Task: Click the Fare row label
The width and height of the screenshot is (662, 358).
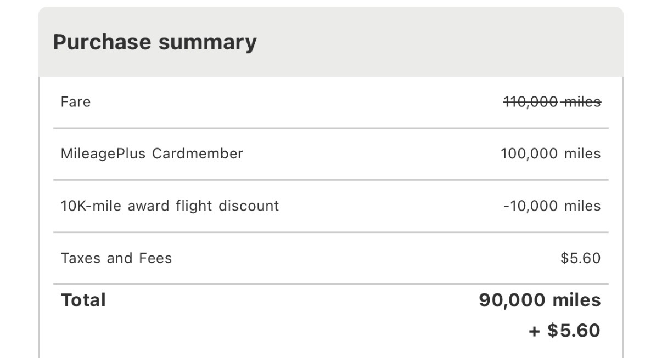Action: pyautogui.click(x=76, y=102)
